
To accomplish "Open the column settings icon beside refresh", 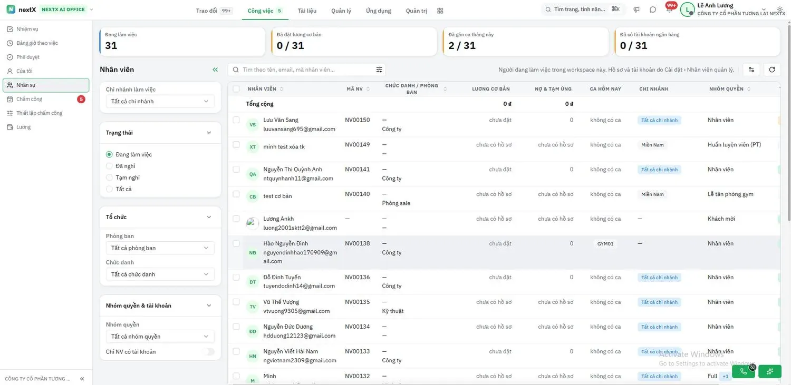I will (x=751, y=70).
